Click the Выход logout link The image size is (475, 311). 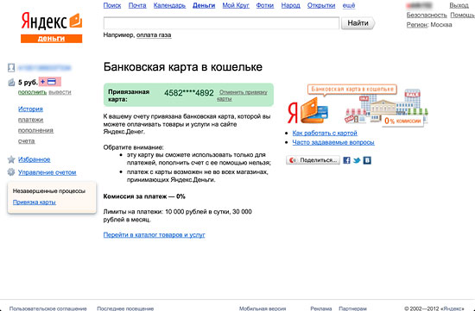coord(459,5)
